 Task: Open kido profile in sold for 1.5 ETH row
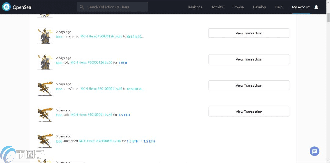(x=59, y=115)
